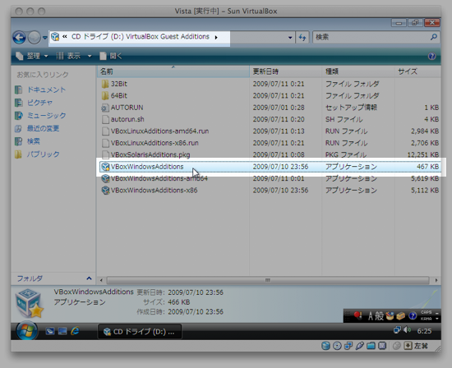Click the セットアップ情報 type cell
The height and width of the screenshot is (368, 452).
(x=351, y=108)
